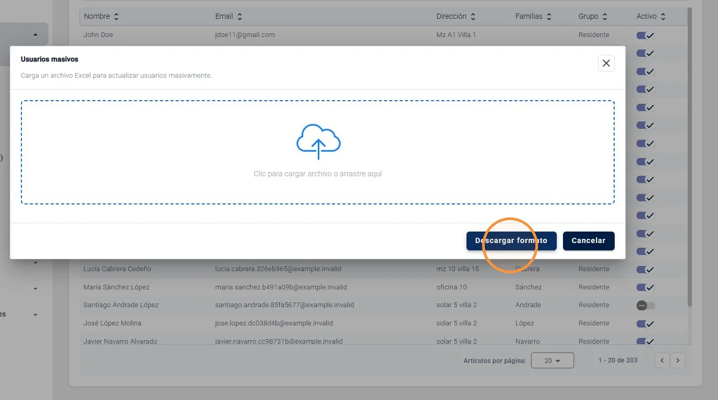
Task: Click the Dirección column sort arrows
Action: pyautogui.click(x=473, y=17)
